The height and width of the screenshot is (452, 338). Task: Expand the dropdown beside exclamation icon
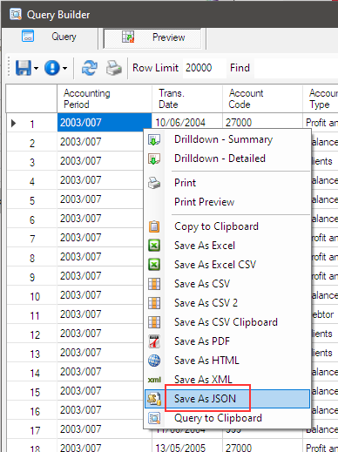64,69
